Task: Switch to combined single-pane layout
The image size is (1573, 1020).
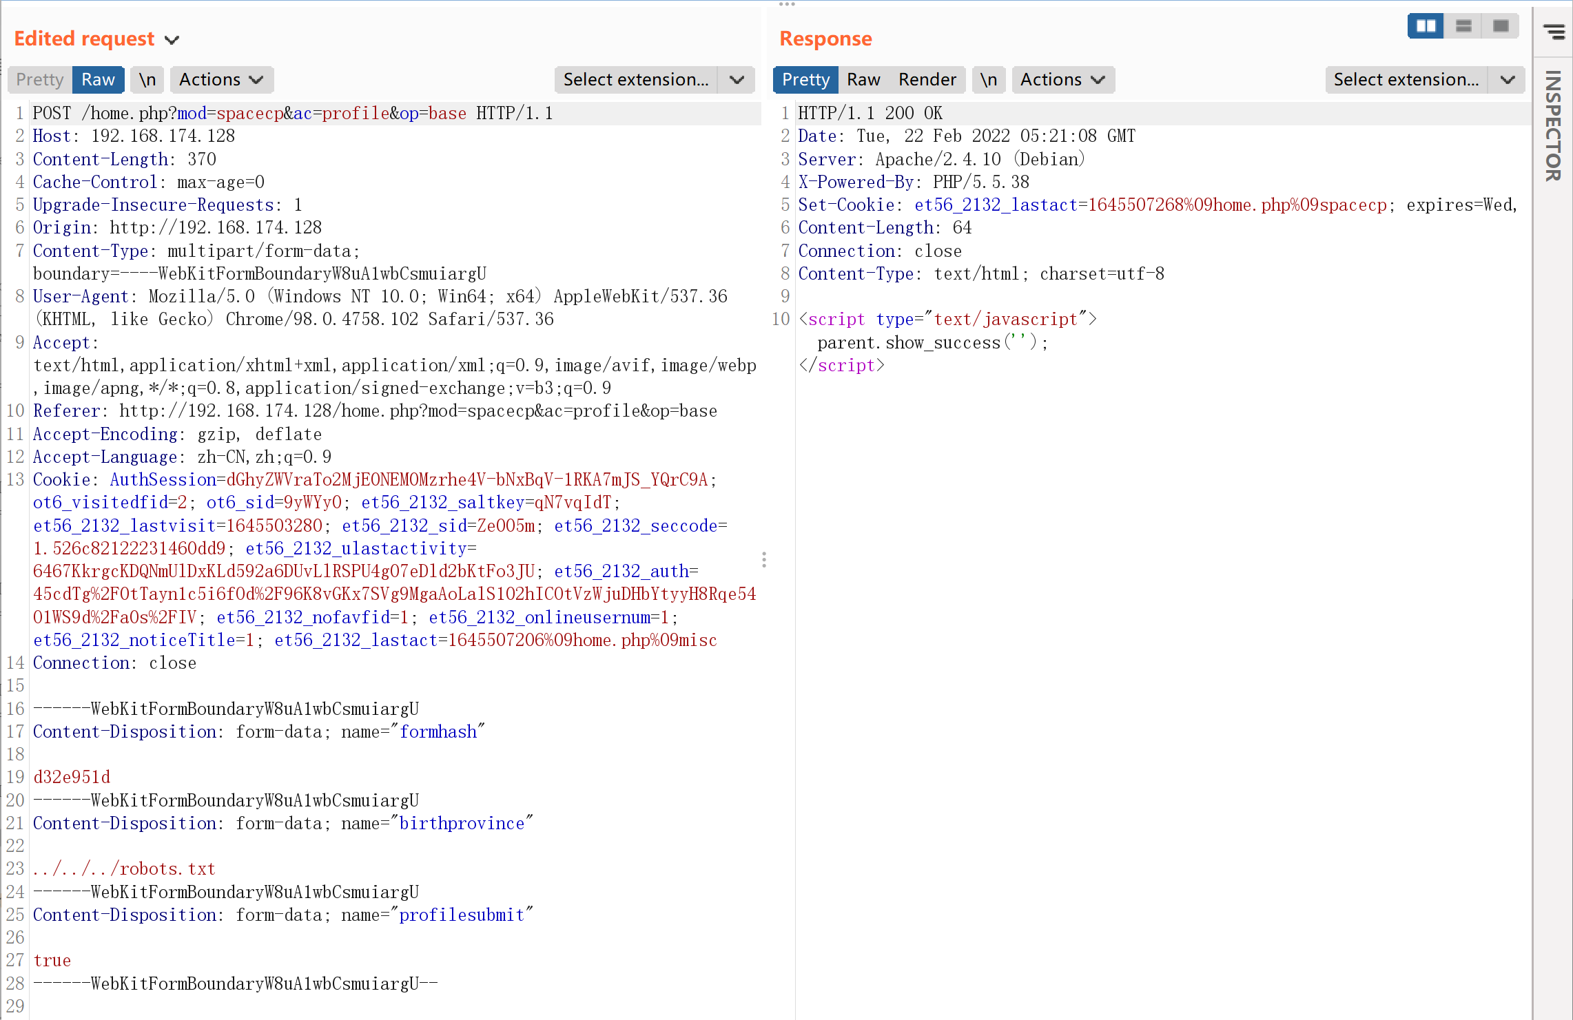Action: tap(1501, 26)
